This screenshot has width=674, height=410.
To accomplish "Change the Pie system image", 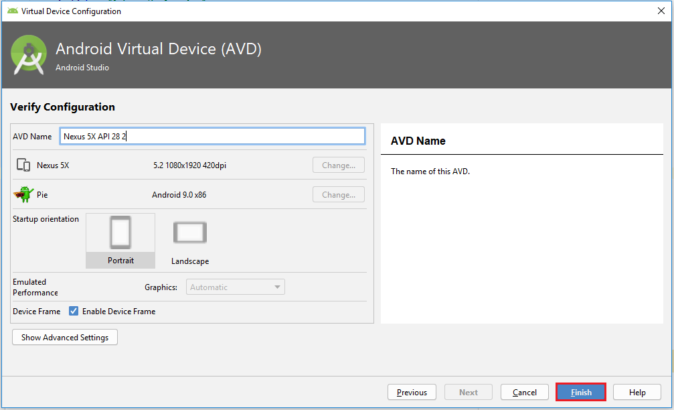I will (x=338, y=195).
